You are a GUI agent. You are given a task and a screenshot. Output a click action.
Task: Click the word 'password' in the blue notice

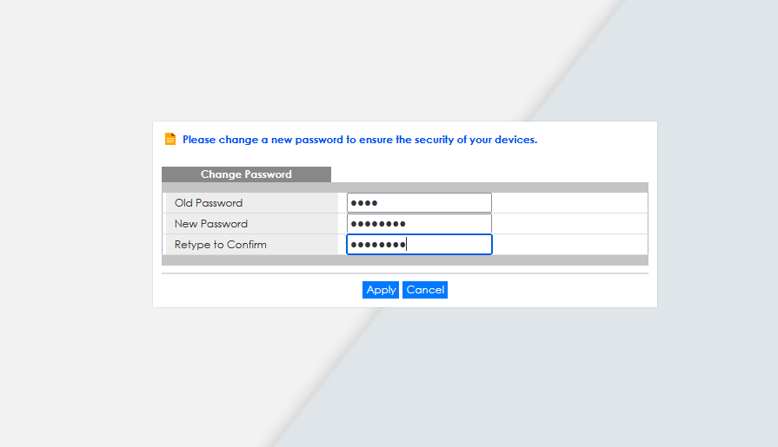coord(319,140)
